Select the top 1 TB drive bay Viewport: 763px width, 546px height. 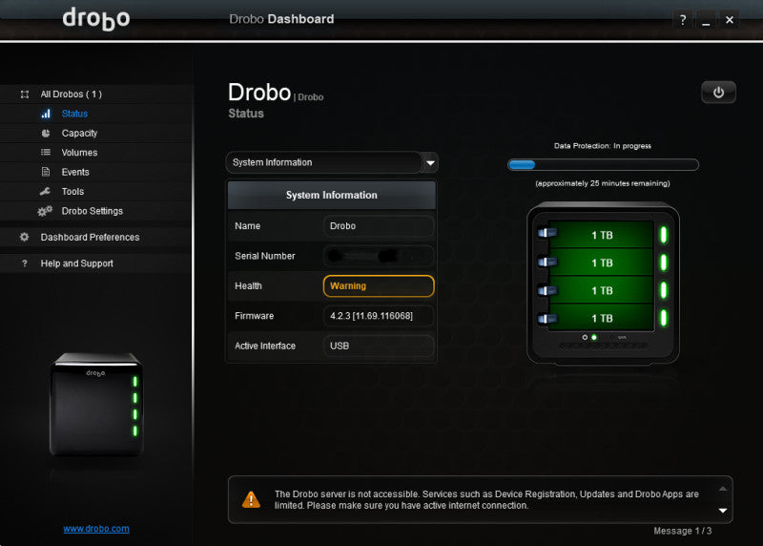602,235
